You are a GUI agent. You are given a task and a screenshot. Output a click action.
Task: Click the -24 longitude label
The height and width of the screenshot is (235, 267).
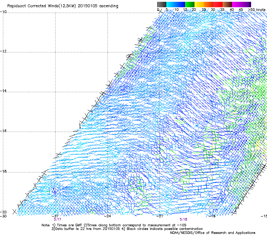point(108,216)
